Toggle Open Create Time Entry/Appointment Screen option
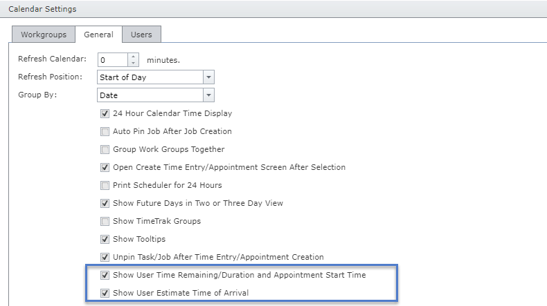Screen dimensions: 547x306 point(105,167)
